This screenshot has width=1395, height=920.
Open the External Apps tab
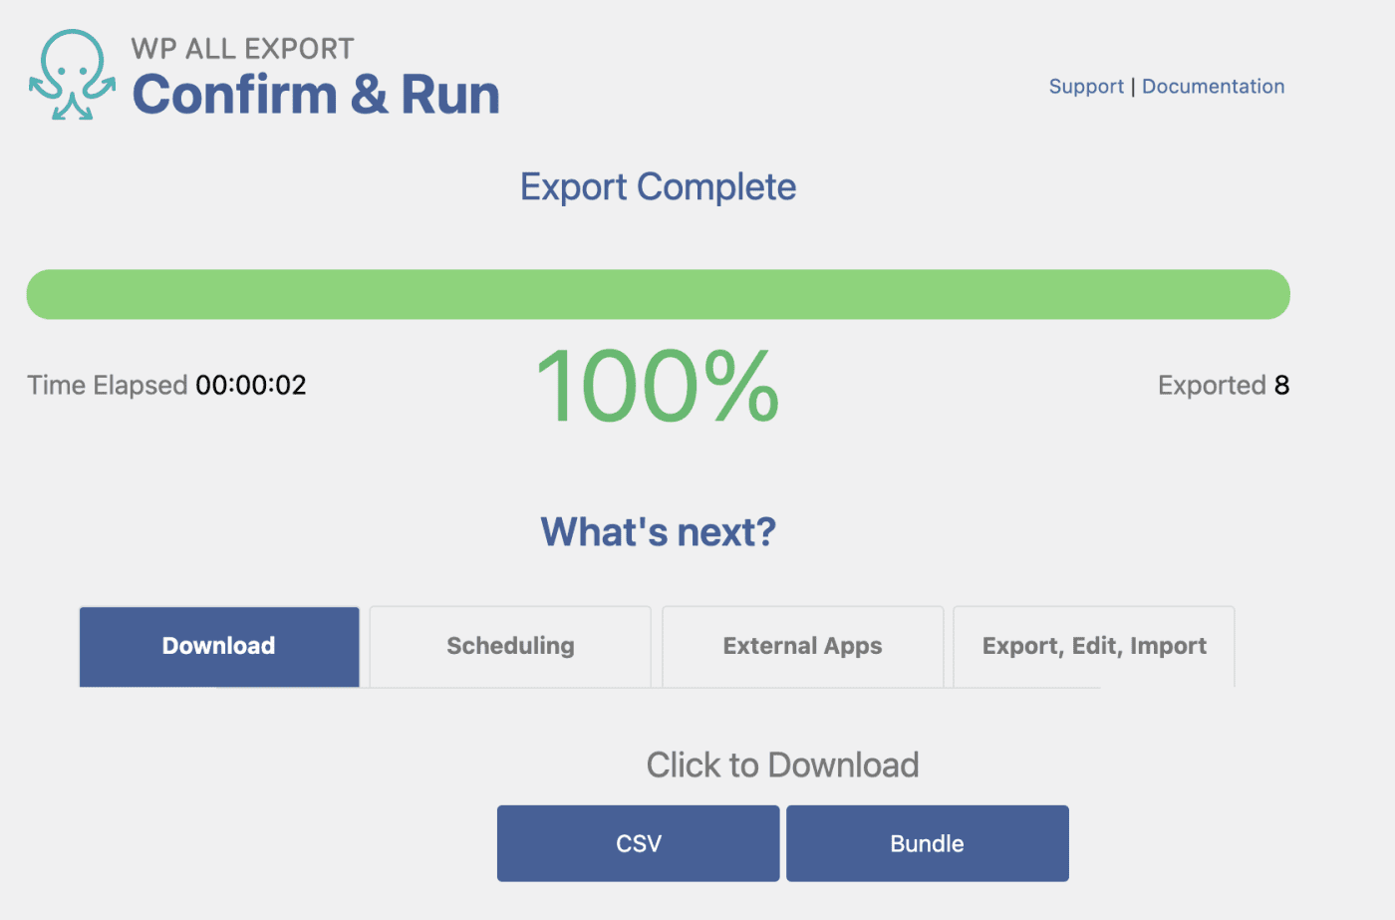click(x=802, y=646)
